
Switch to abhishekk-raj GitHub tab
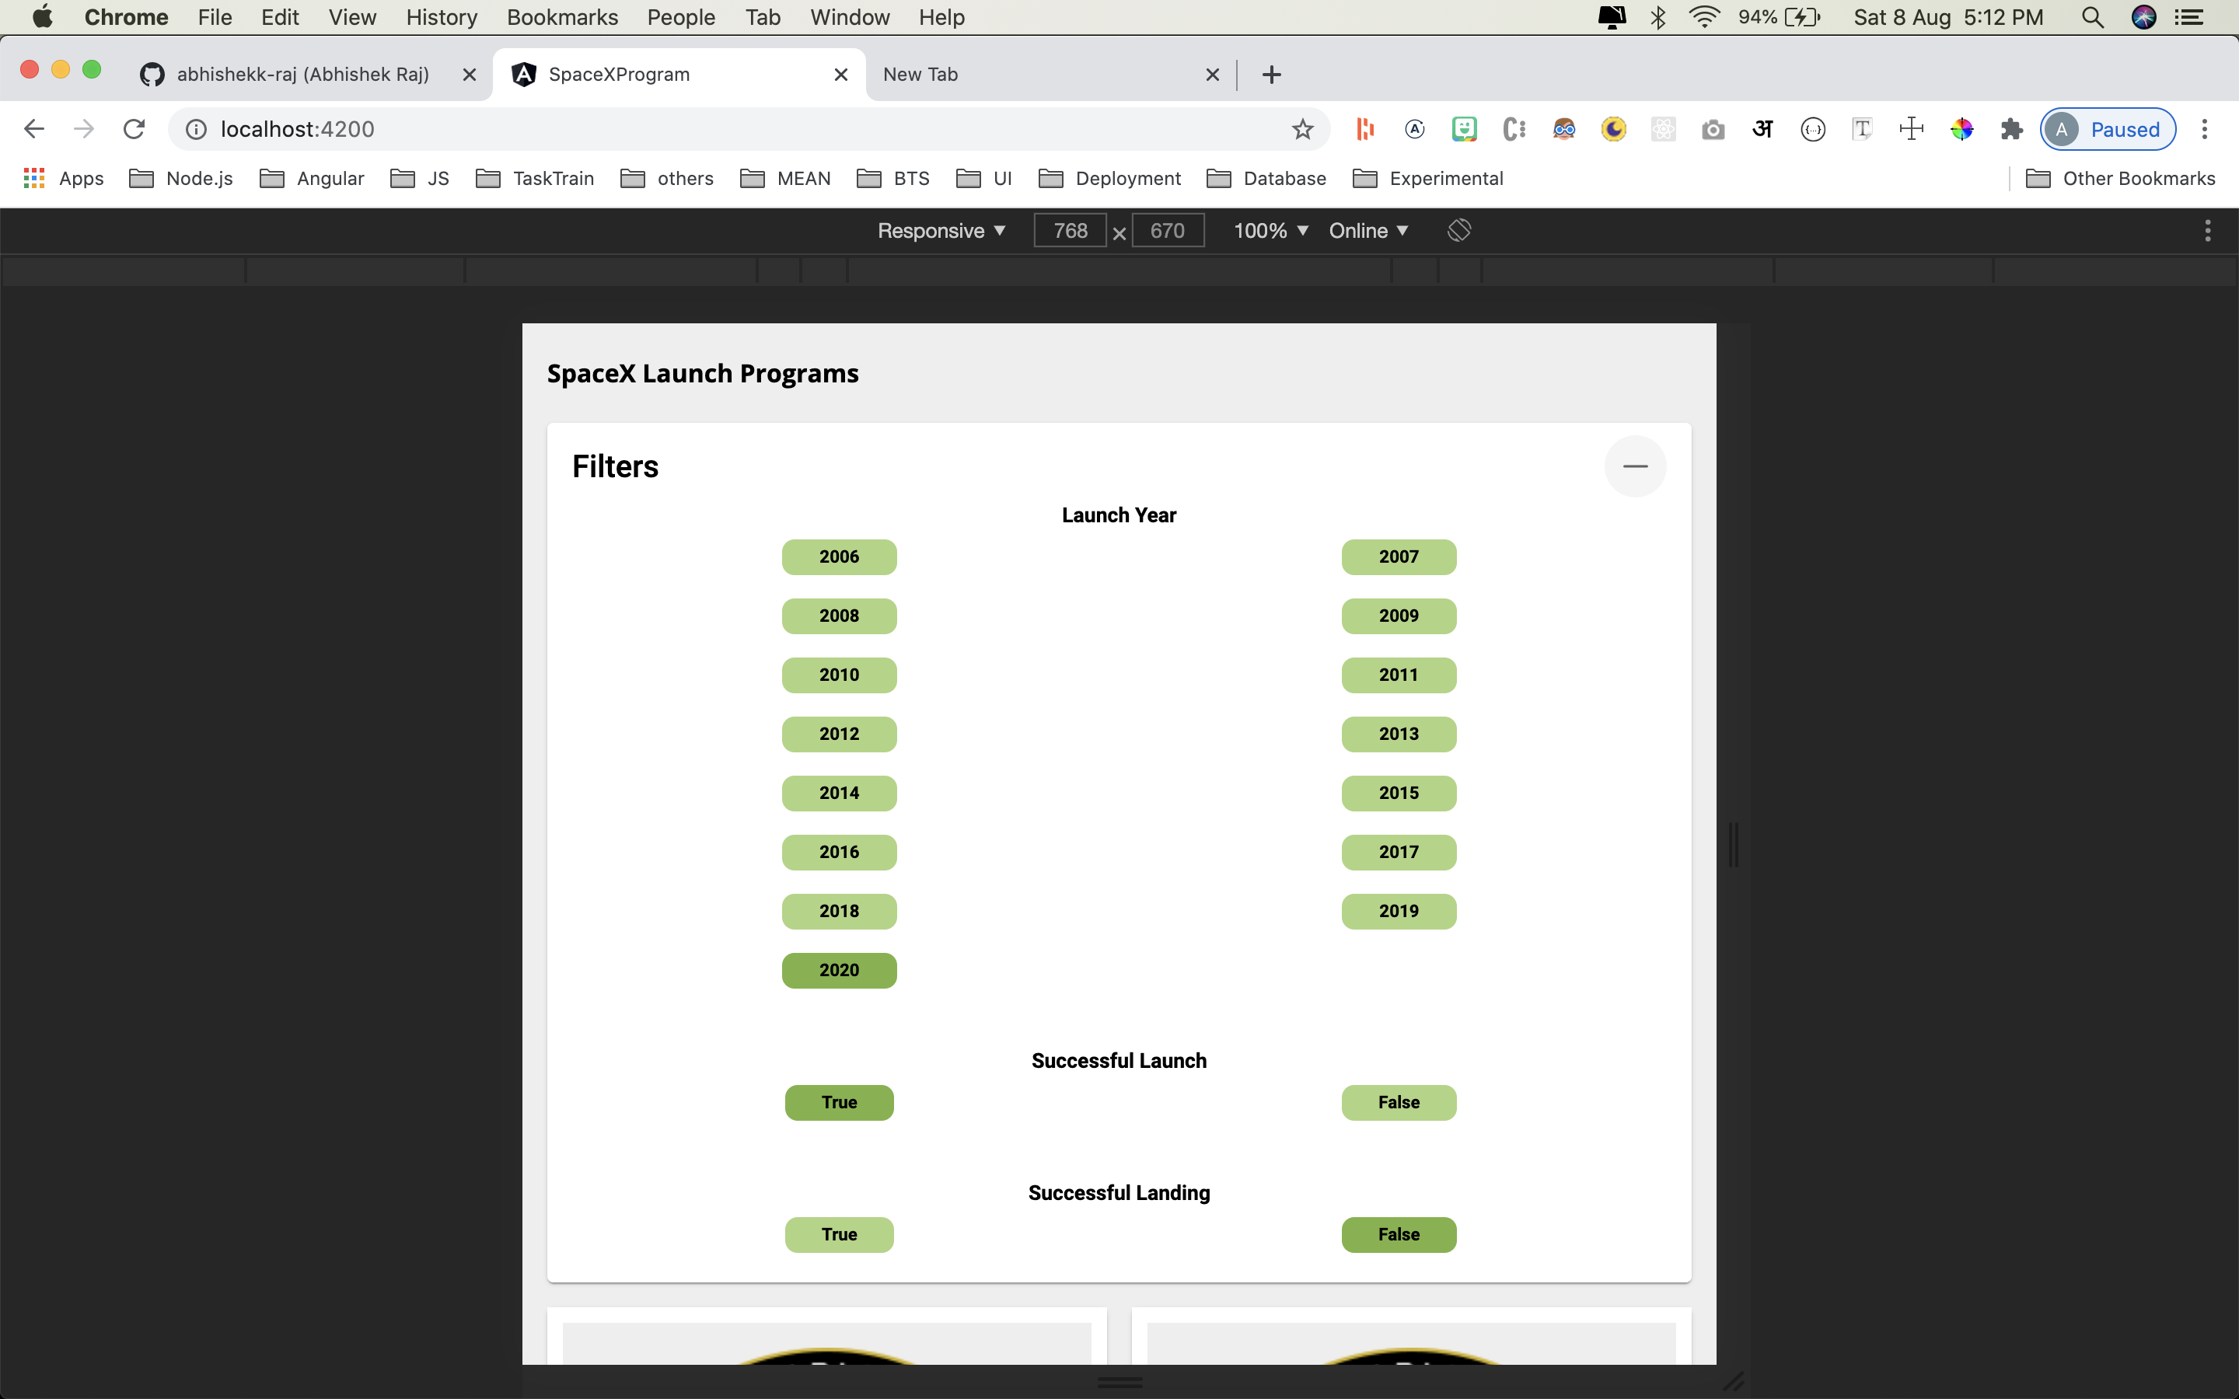coord(302,74)
